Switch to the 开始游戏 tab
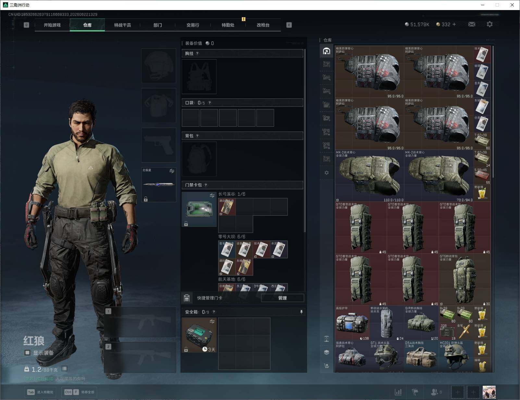Screen dimensions: 520x400 52,25
